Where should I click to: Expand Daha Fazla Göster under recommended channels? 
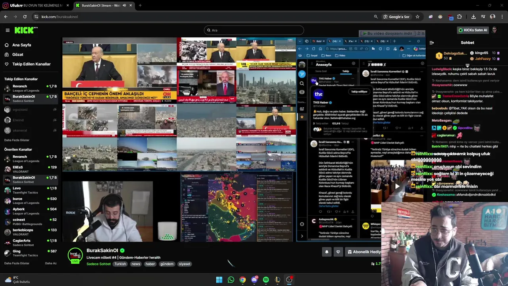click(x=17, y=263)
